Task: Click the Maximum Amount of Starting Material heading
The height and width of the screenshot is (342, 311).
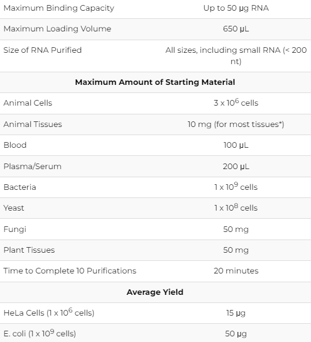Action: (155, 82)
